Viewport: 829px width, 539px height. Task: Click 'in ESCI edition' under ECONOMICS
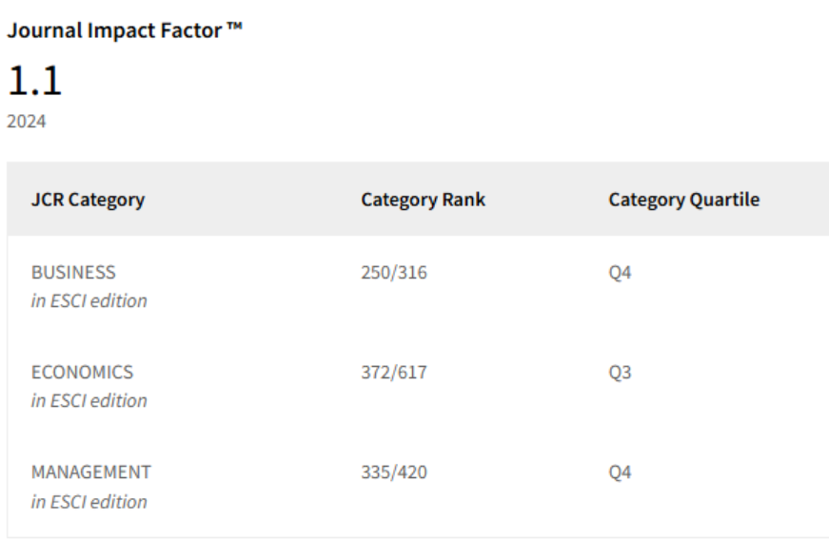tap(89, 401)
